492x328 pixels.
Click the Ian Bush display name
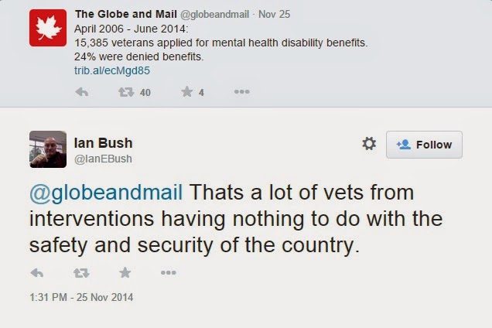click(x=103, y=142)
